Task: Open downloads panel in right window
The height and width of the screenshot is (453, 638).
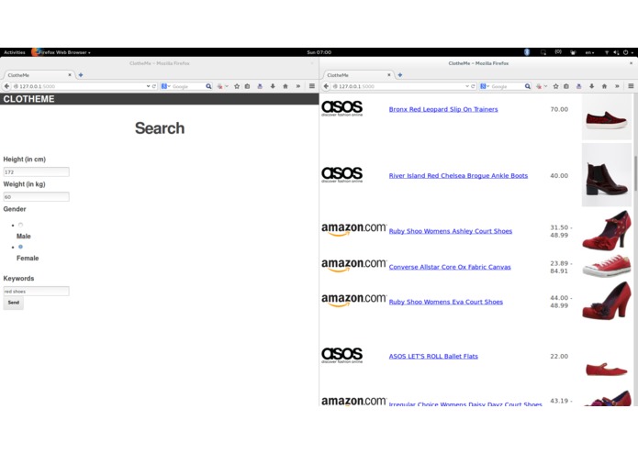Action: [x=591, y=86]
